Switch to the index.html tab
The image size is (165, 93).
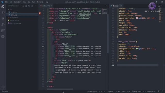coord(46,6)
